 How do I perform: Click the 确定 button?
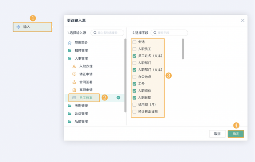236,134
